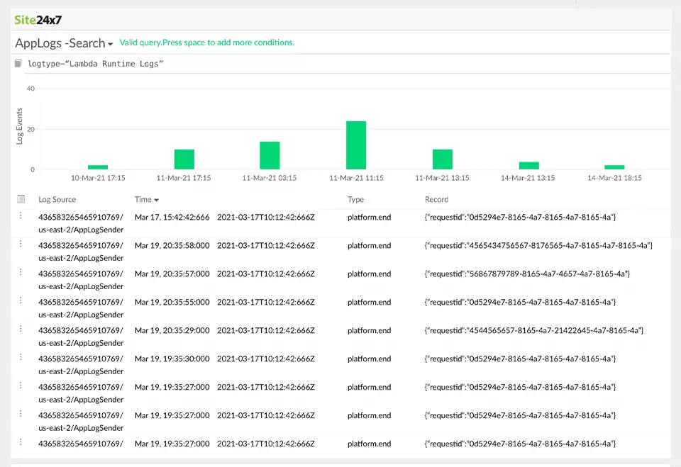Click the saved queries clipboard icon beside the search bar

(17, 63)
